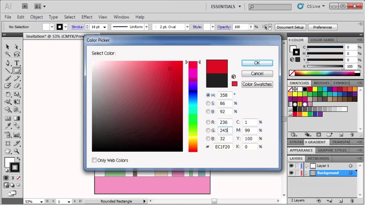Open the Effect menu
The width and height of the screenshot is (365, 205).
point(87,17)
